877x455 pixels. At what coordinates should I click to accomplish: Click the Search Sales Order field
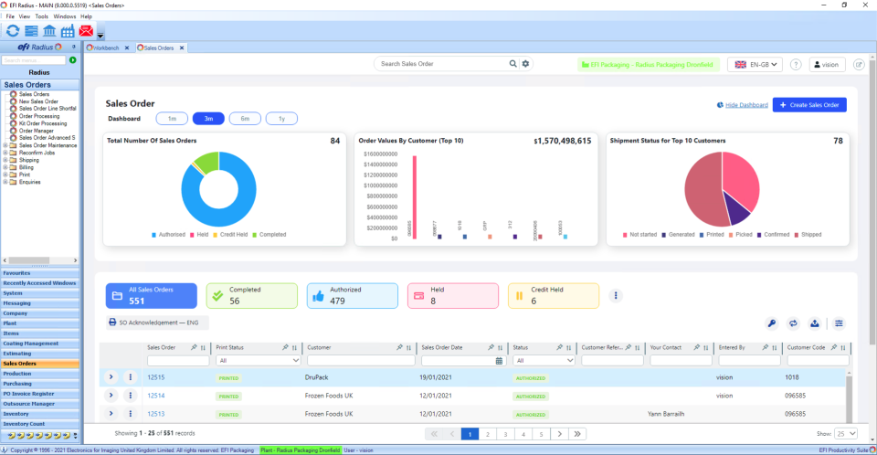point(442,64)
